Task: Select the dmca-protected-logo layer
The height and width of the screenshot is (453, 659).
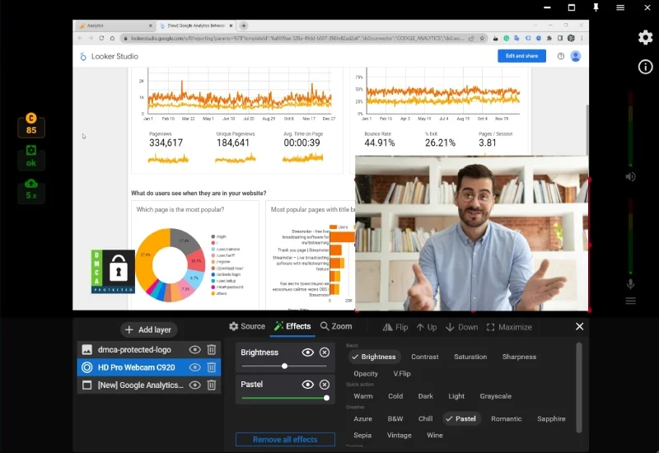Action: (149, 349)
